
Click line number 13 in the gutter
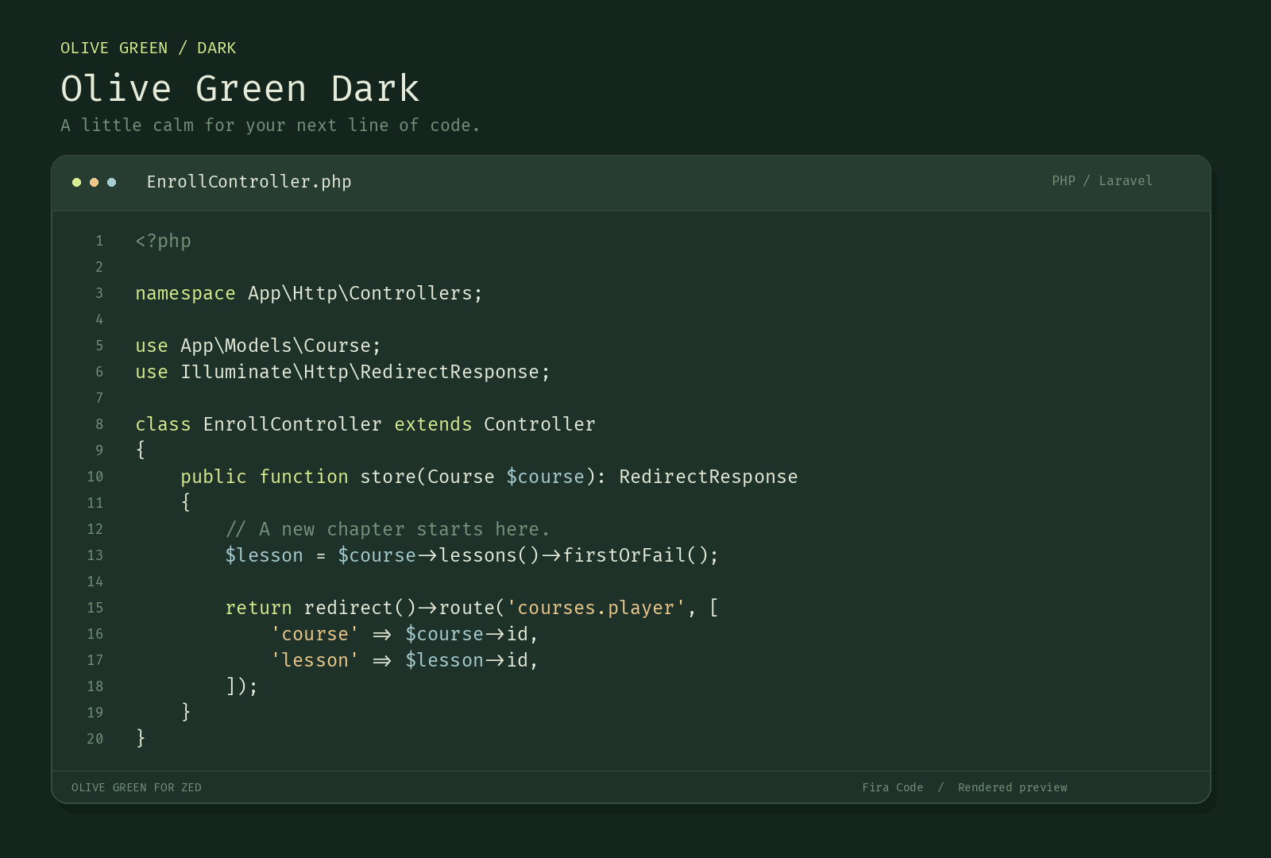pos(95,555)
